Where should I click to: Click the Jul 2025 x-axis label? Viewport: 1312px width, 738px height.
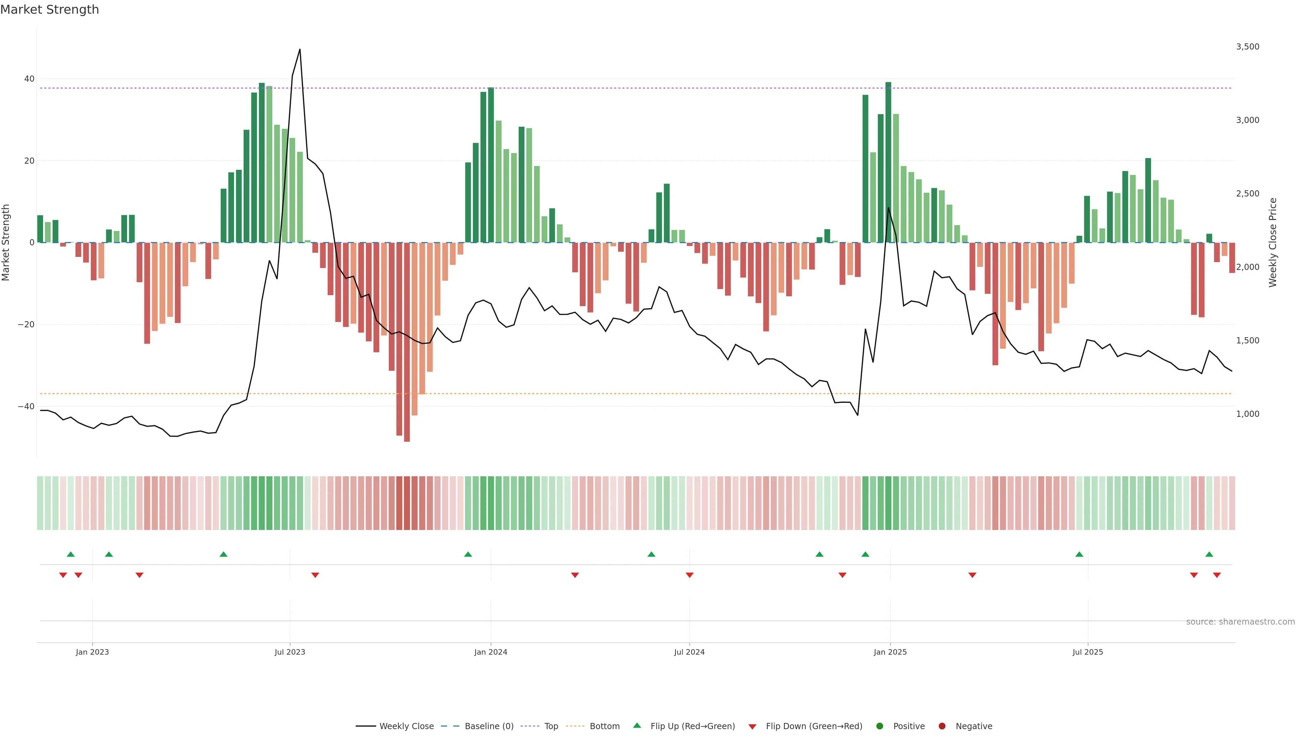pyautogui.click(x=1088, y=652)
